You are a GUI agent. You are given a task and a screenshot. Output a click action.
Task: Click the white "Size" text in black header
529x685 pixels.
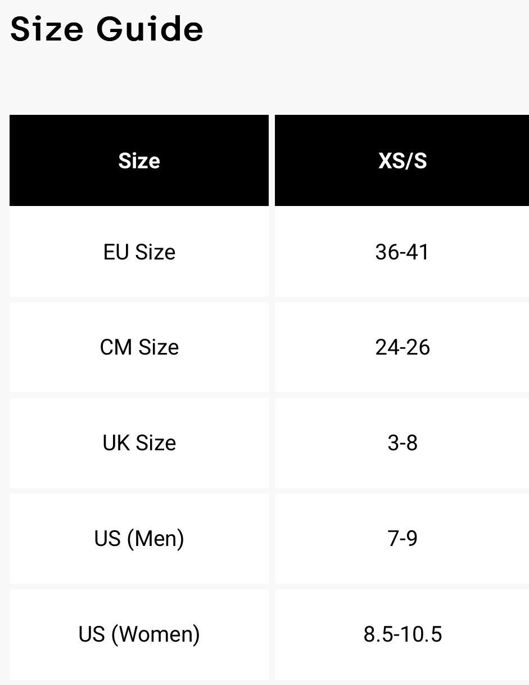pos(139,161)
